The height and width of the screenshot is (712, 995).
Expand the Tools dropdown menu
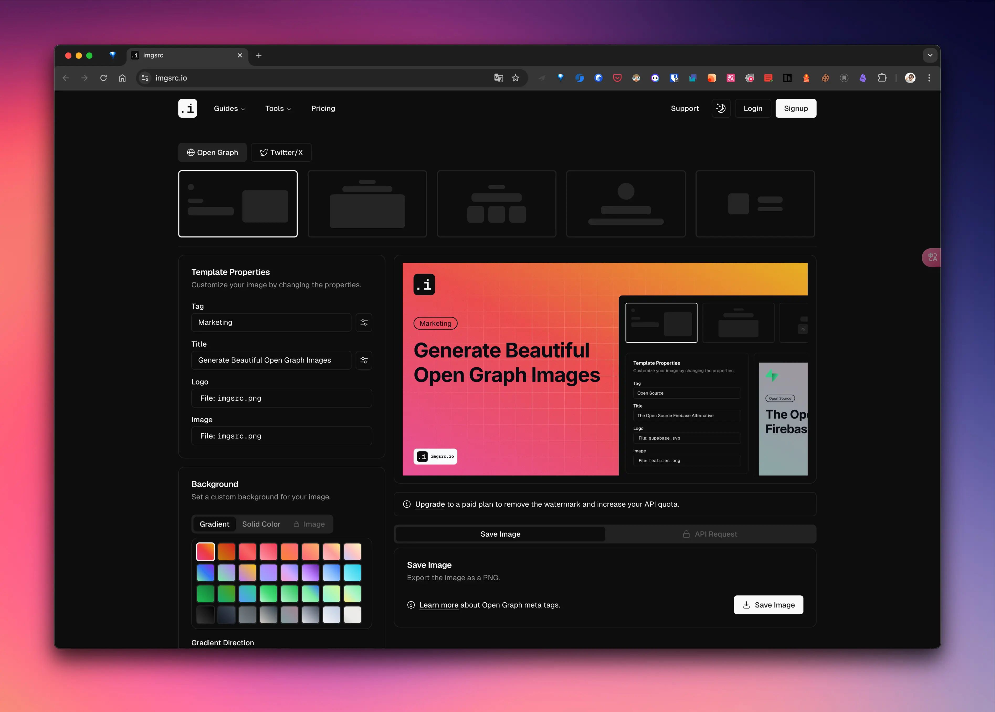pos(278,108)
